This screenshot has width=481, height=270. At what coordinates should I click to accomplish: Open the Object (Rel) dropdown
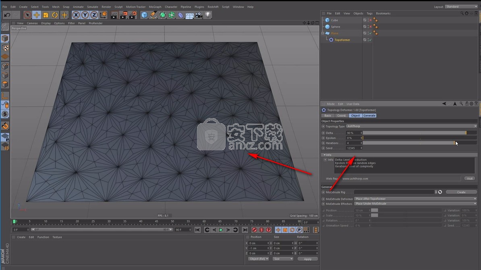coord(258,259)
